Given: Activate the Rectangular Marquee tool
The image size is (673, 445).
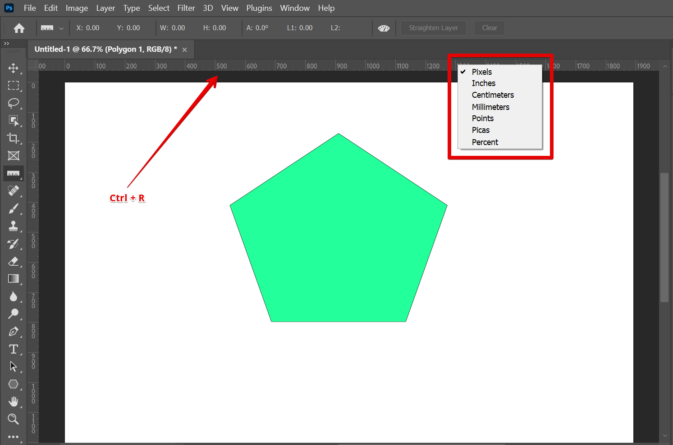Looking at the screenshot, I should coord(14,86).
